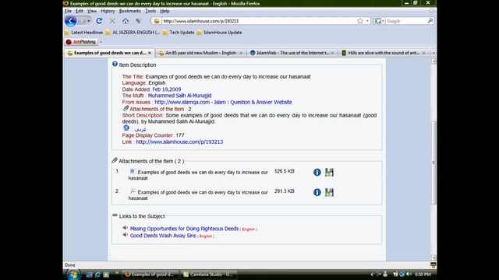Screen dimensions: 499x280
Task: Click audio icon beside Missing Opportunities link
Action: (125, 228)
